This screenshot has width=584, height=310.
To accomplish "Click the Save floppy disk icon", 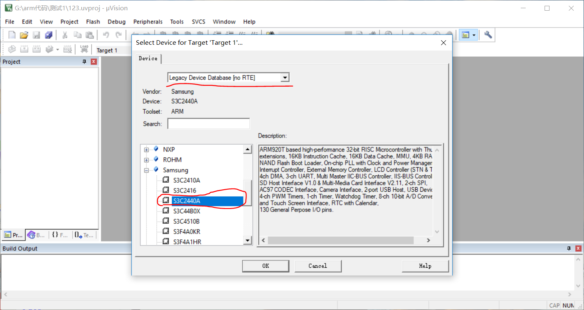I will 37,35.
